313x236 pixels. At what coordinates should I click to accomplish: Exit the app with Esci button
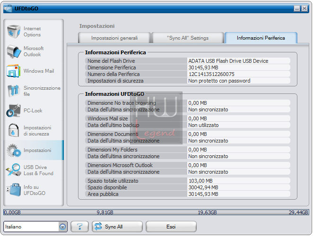171,227
